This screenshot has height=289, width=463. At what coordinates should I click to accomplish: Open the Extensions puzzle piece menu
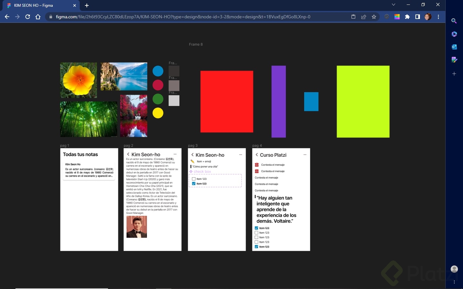point(407,17)
